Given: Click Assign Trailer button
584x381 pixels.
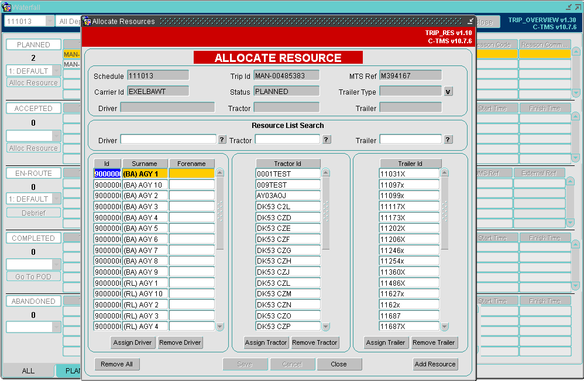Looking at the screenshot, I should click(386, 342).
